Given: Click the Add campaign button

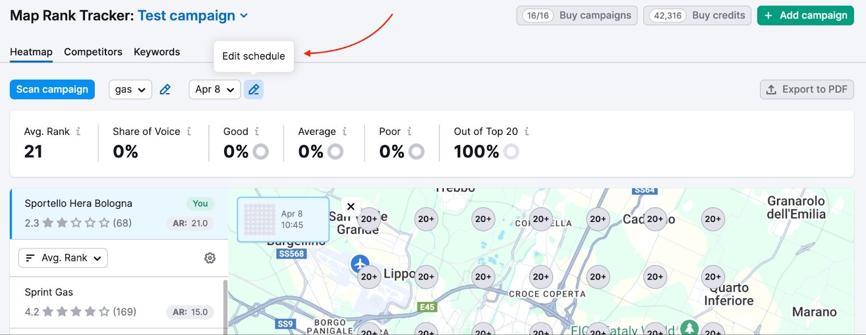Looking at the screenshot, I should click(x=805, y=15).
